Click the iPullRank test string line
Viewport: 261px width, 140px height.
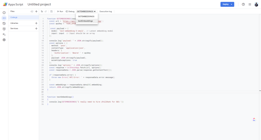[x=86, y=102]
